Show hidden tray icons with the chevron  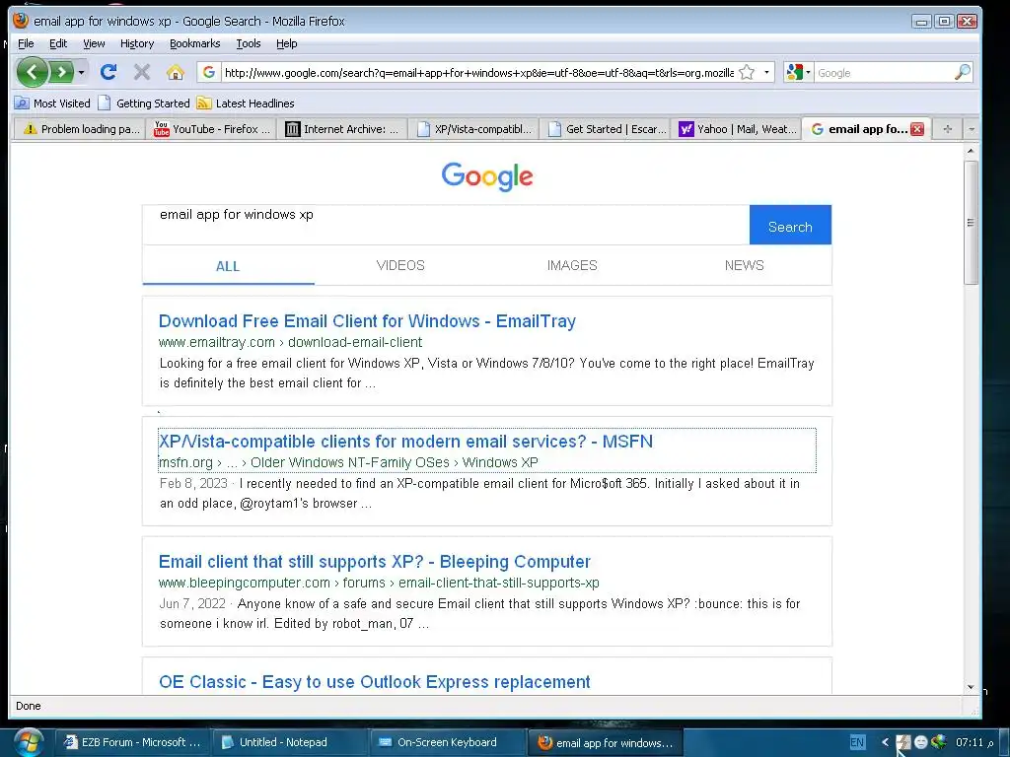(x=885, y=742)
